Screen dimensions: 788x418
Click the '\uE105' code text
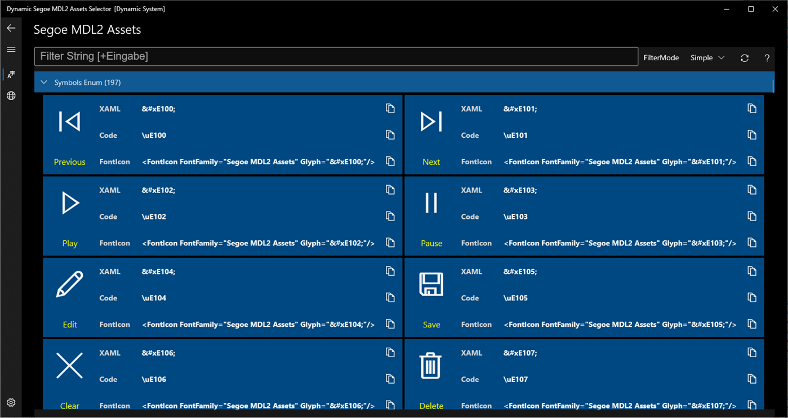(515, 298)
